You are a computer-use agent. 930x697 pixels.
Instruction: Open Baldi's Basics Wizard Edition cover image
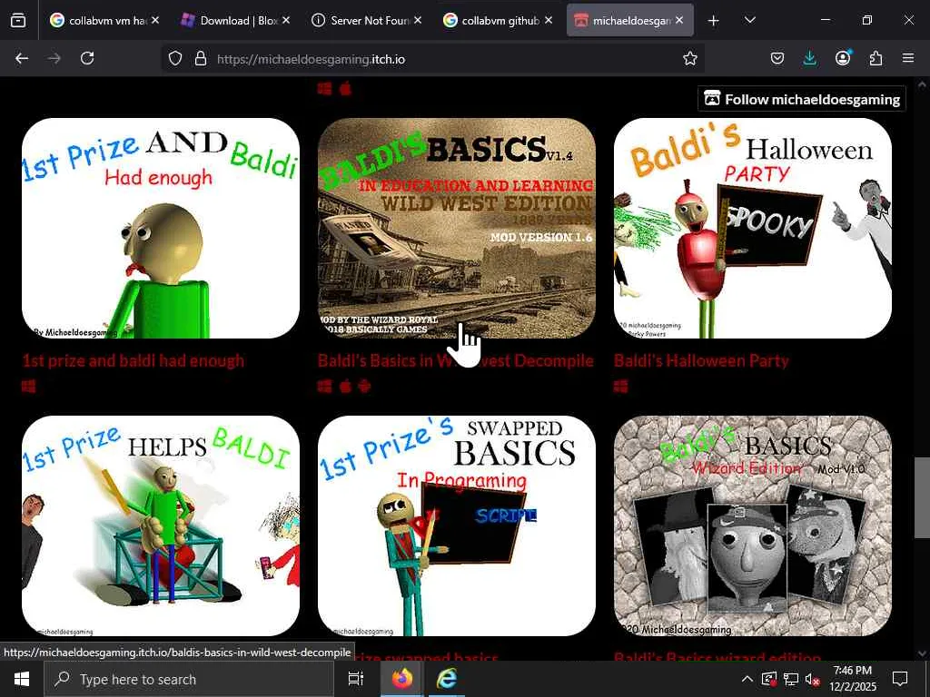(x=753, y=525)
